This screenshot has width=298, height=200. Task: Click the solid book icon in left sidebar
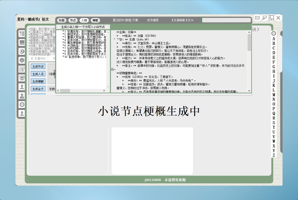(x=22, y=43)
